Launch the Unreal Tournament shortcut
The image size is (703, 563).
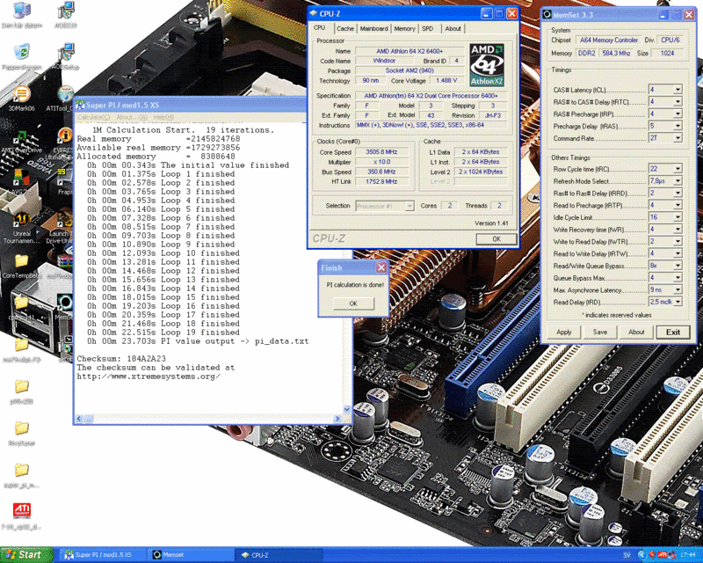21,220
